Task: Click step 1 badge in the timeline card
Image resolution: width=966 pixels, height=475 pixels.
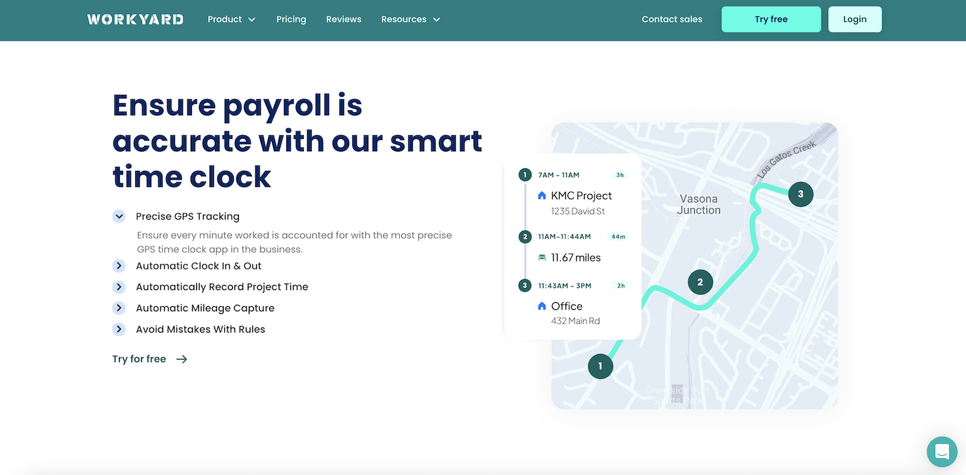Action: tap(524, 174)
